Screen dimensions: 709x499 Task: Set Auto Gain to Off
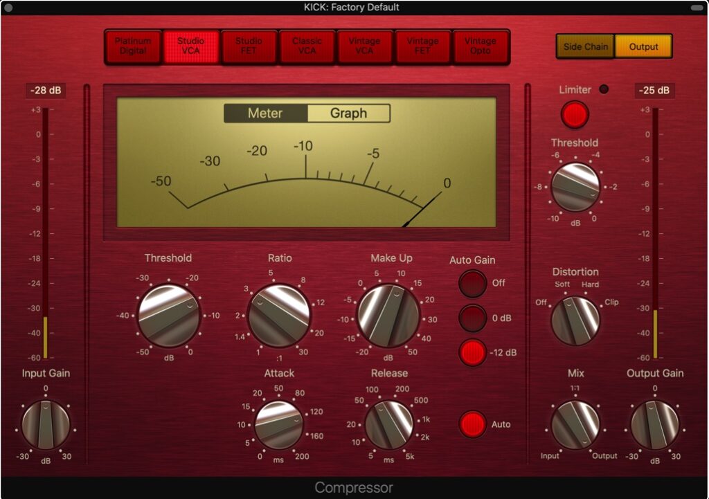tap(472, 283)
